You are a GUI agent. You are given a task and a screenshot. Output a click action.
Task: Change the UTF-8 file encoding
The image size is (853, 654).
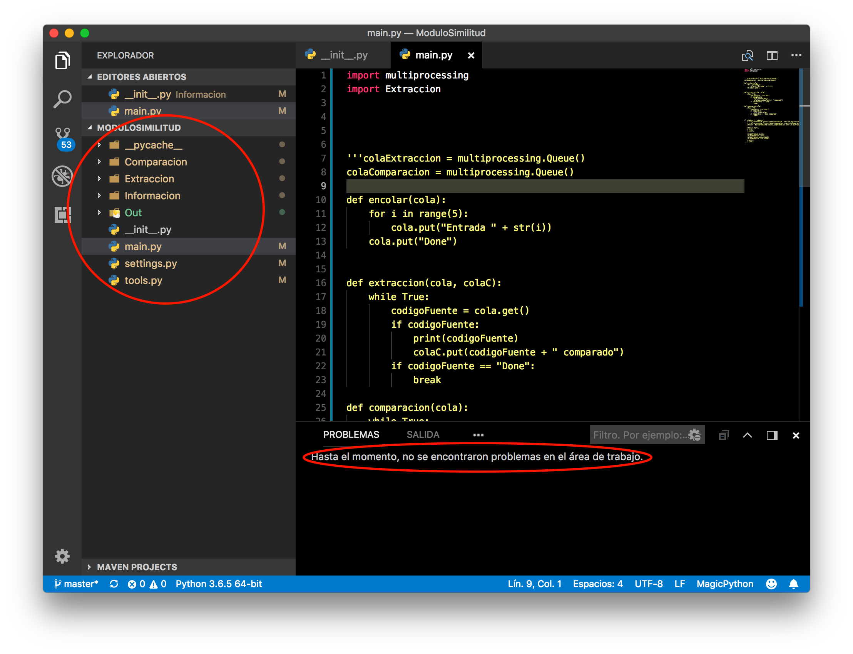pos(649,584)
